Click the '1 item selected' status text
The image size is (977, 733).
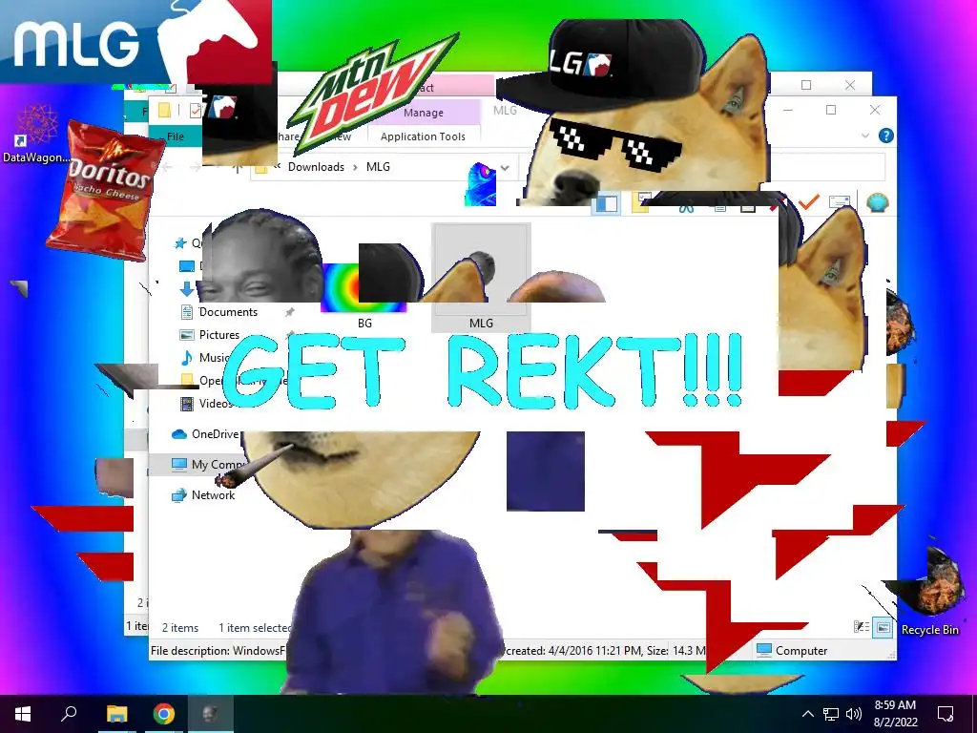[x=255, y=628]
